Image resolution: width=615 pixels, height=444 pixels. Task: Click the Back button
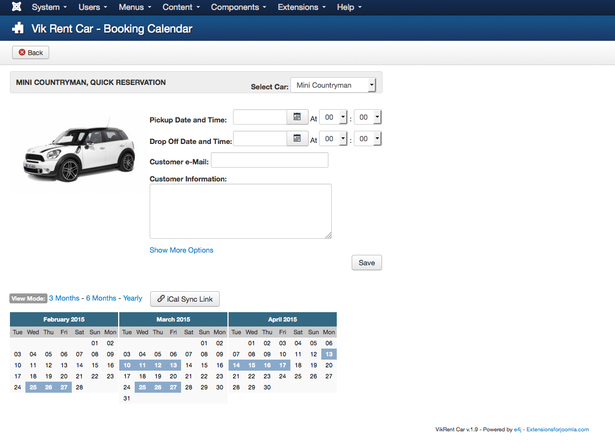30,52
